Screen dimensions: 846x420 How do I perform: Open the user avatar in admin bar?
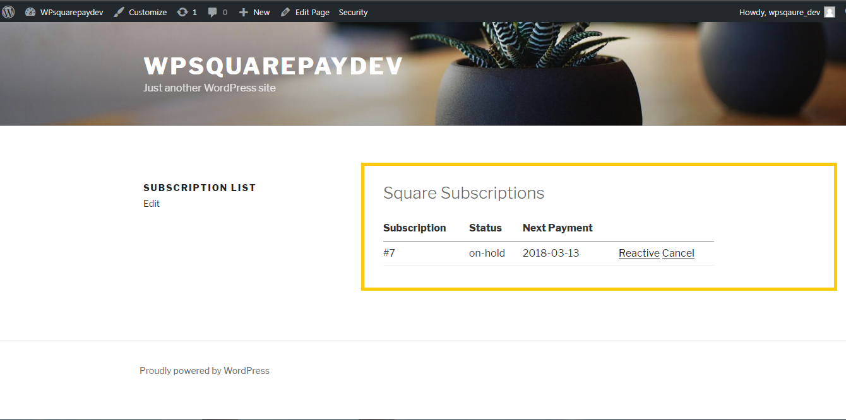tap(830, 12)
